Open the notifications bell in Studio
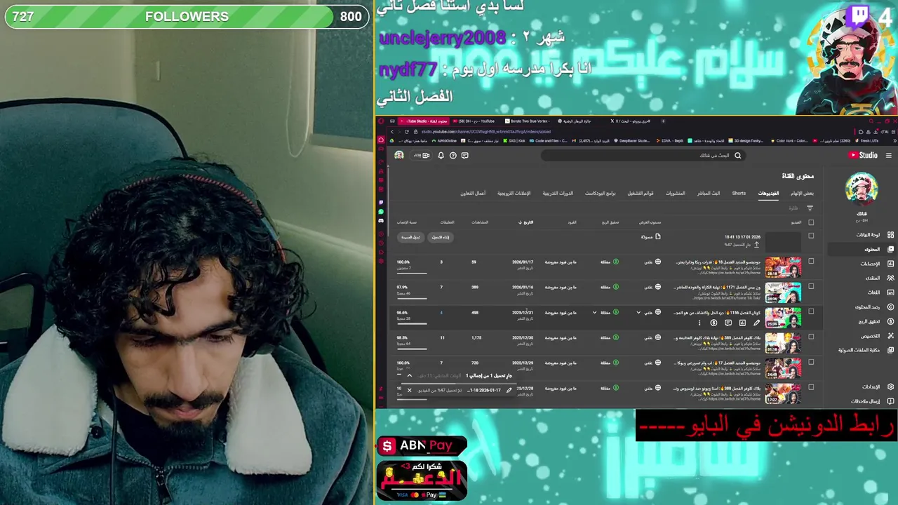 tap(441, 156)
